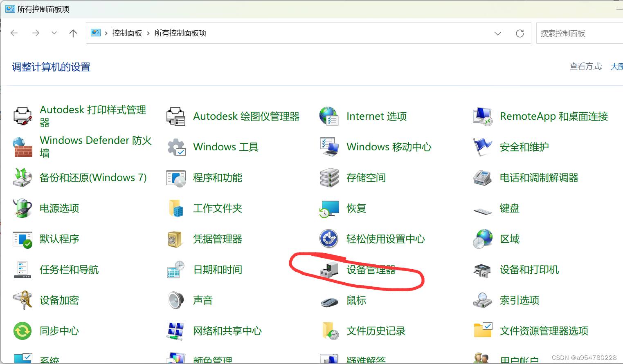Image resolution: width=623 pixels, height=364 pixels.
Task: Expand recent locations chevron
Action: pyautogui.click(x=54, y=33)
